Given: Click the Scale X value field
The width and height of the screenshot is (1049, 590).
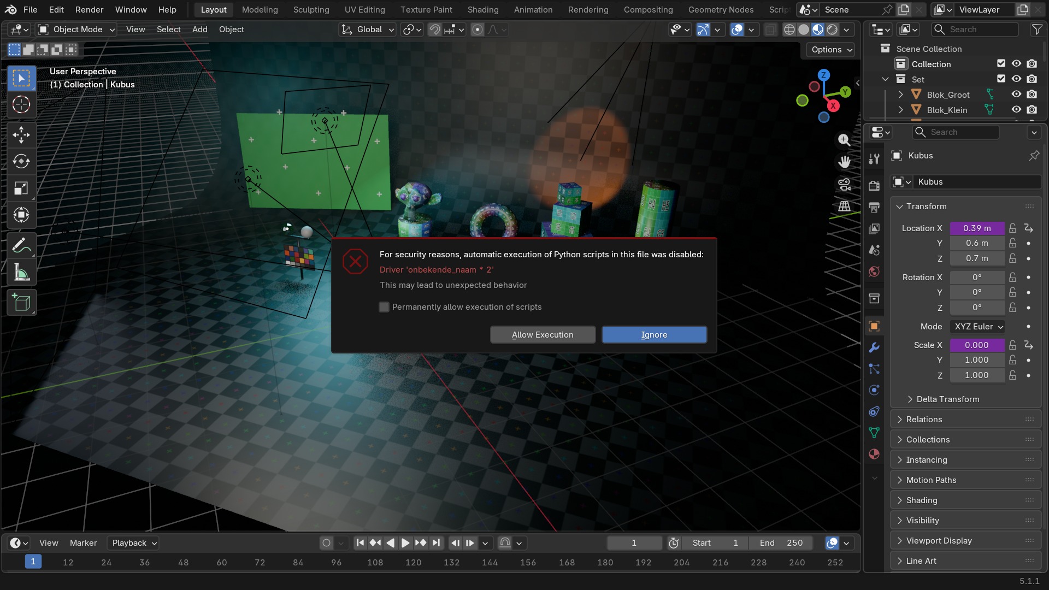Looking at the screenshot, I should coord(977,345).
